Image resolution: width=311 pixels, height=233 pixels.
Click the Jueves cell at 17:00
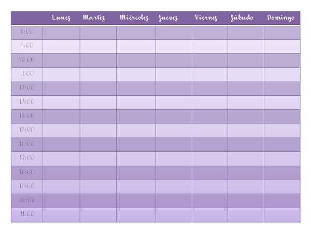174,159
